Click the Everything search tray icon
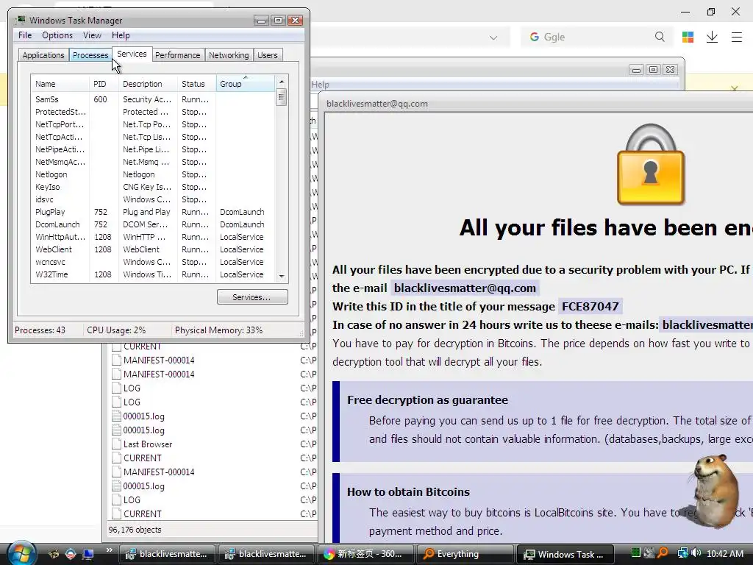The image size is (753, 565). pyautogui.click(x=663, y=553)
